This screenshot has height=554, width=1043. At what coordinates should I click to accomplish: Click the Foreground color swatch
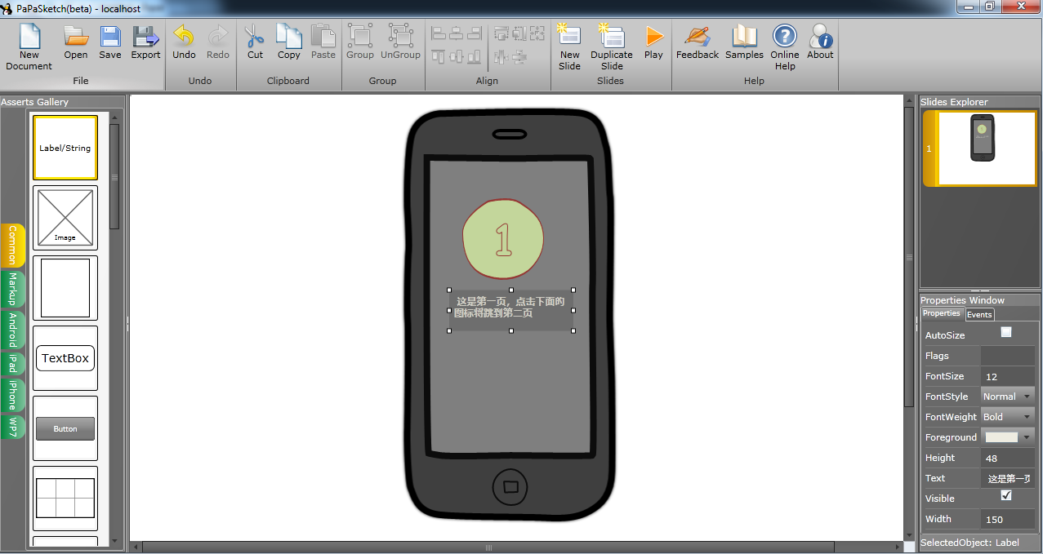1002,437
